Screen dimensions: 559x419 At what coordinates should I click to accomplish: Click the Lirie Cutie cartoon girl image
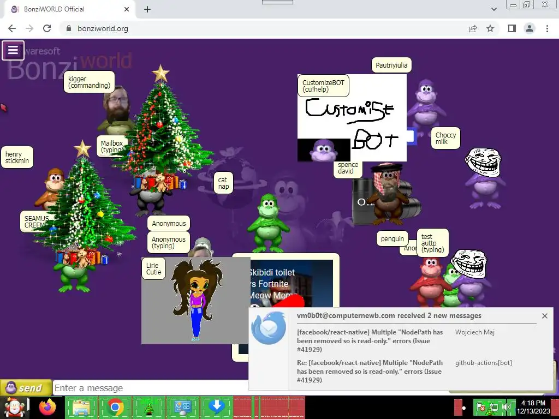tap(196, 301)
